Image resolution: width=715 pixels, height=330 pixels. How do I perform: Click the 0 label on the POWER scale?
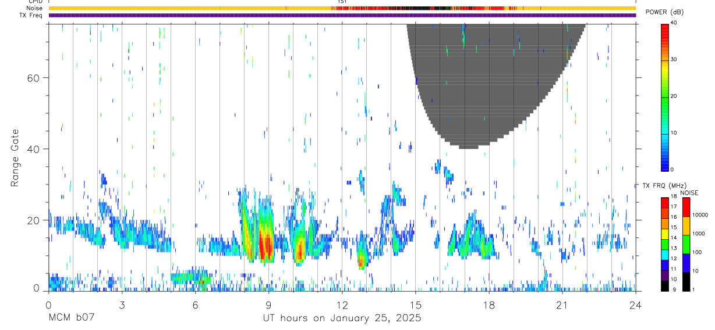tap(672, 169)
